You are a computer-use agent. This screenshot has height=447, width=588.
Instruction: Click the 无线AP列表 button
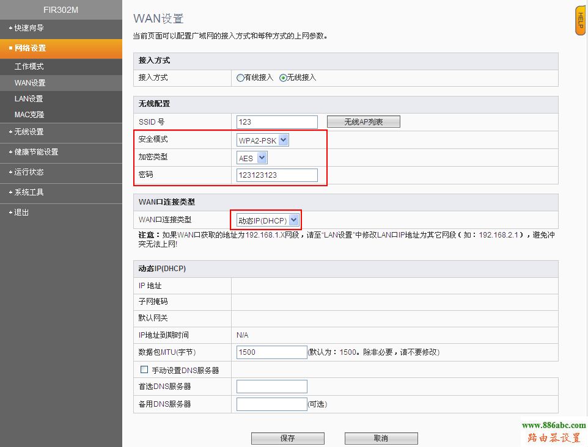(x=364, y=122)
